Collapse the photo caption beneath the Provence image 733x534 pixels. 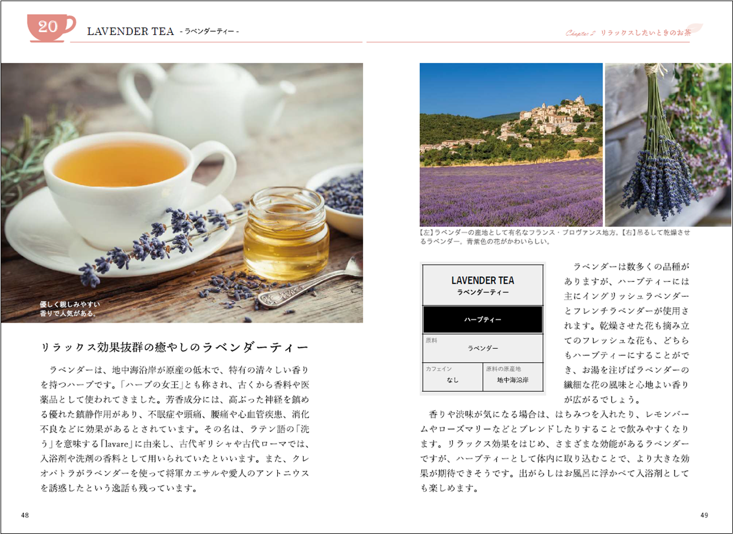[558, 237]
